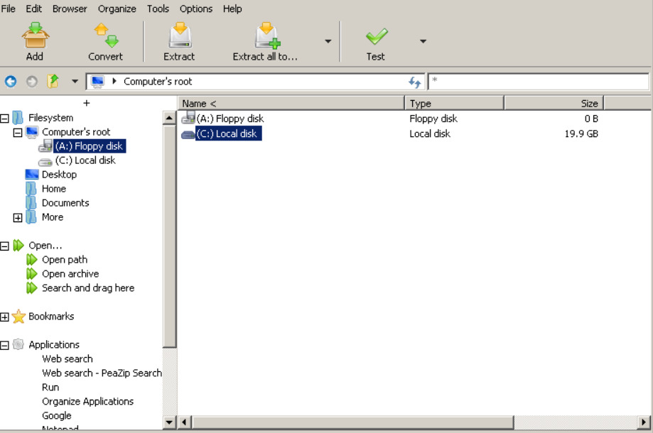653x433 pixels.
Task: Click the Extract toolbar icon
Action: [180, 35]
